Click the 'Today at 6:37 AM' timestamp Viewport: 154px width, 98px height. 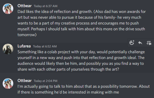coord(46,6)
